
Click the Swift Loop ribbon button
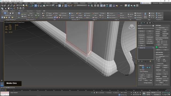[x=63, y=13]
